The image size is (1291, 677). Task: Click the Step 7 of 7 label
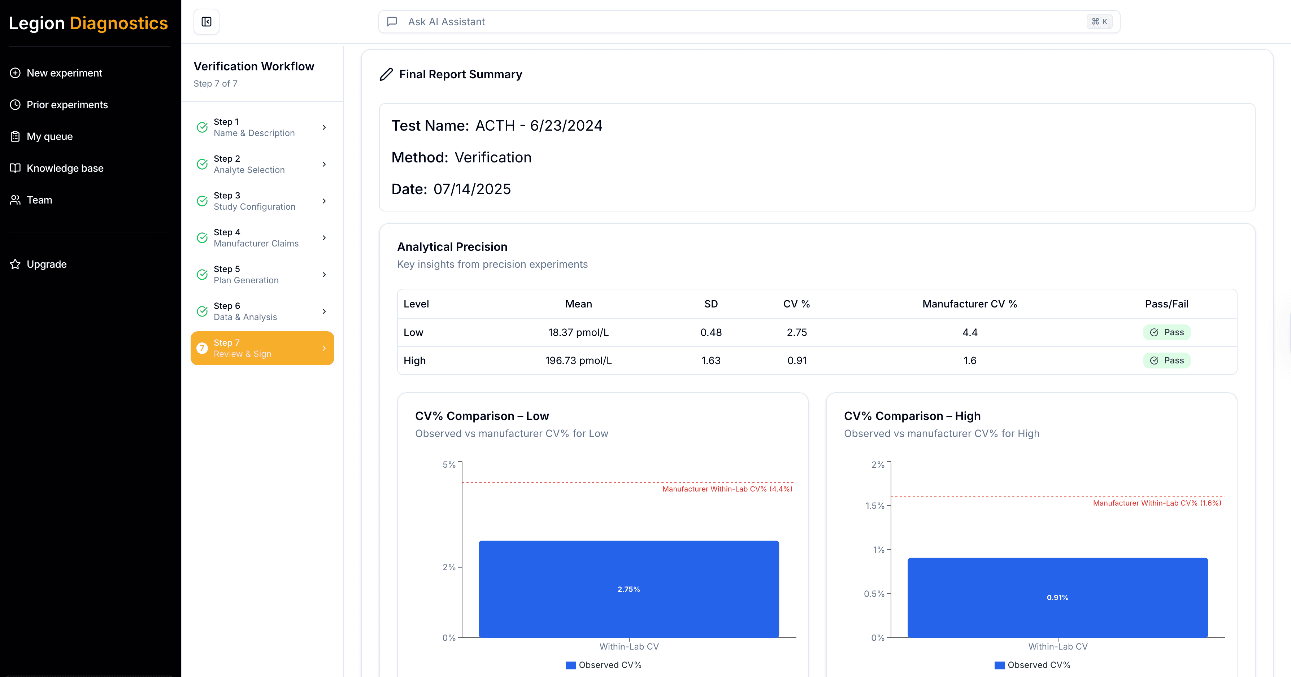[216, 84]
